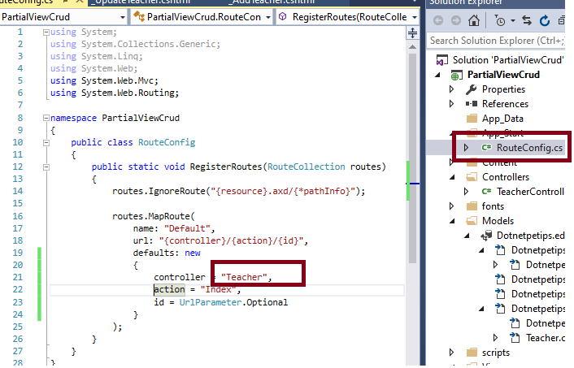Click the Forward arrow in Solution Explorer
574x368 pixels.
(456, 20)
